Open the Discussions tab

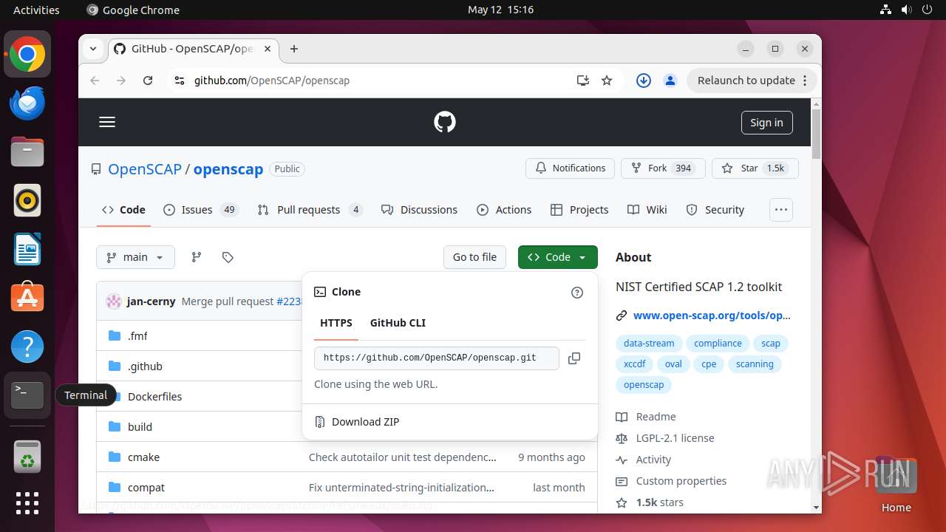coord(420,210)
